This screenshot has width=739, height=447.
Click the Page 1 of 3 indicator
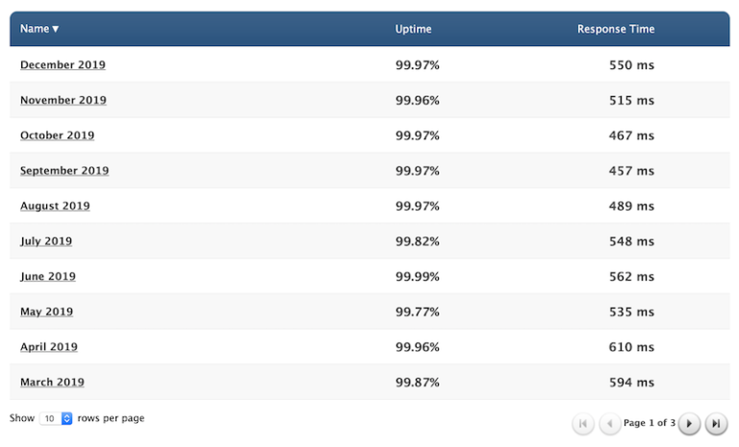pos(650,423)
